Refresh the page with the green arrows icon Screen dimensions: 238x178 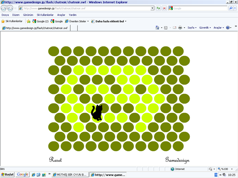158,8
